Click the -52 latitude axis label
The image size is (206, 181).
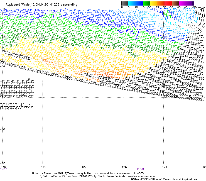point(3,37)
